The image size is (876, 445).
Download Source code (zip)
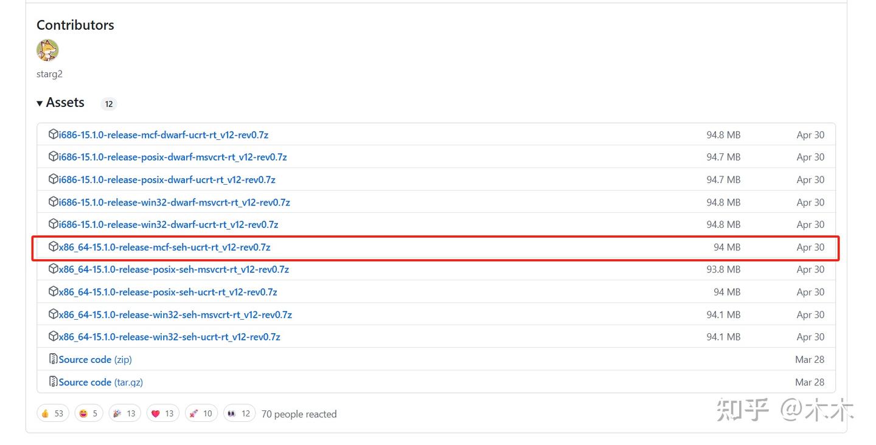95,359
